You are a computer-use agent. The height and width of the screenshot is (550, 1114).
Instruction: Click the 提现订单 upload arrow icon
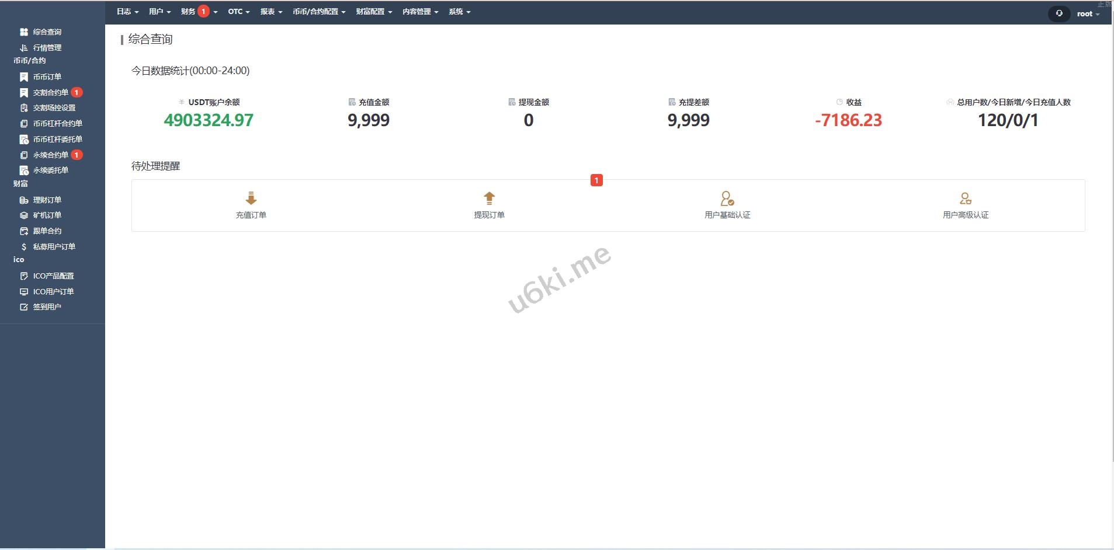click(x=490, y=199)
